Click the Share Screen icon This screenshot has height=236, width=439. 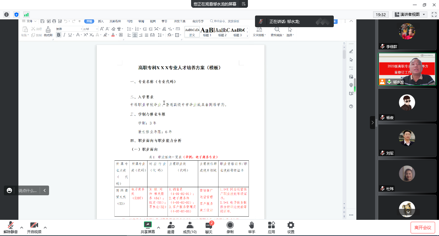tap(148, 225)
